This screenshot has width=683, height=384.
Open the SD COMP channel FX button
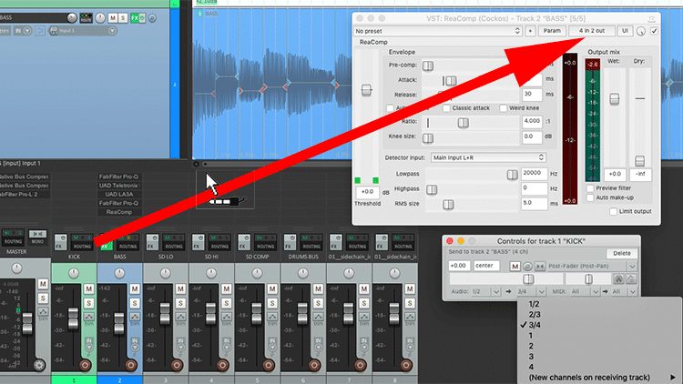[x=244, y=242]
